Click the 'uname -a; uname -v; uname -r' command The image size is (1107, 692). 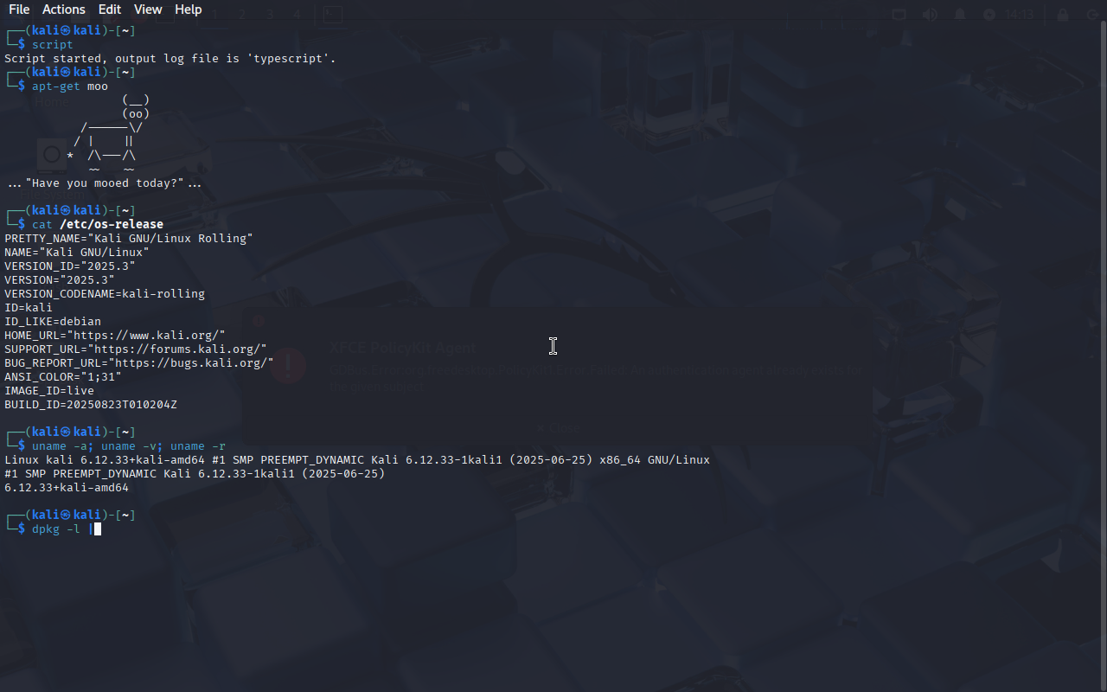pyautogui.click(x=129, y=445)
